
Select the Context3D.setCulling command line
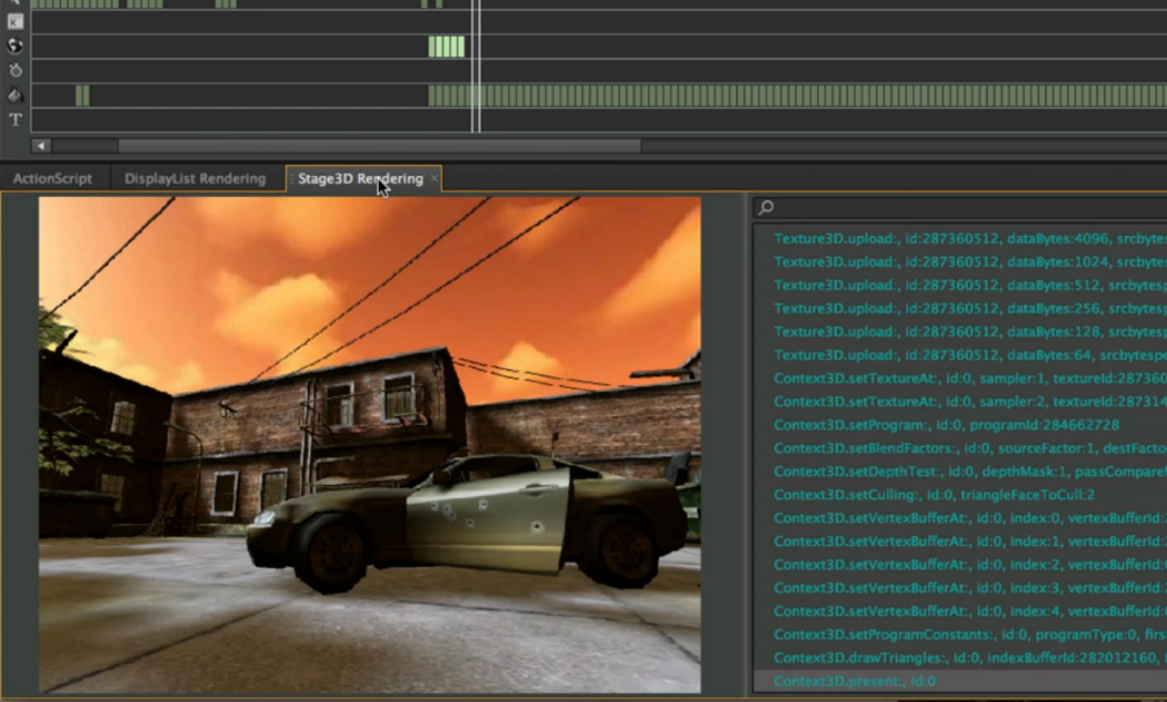coord(933,494)
